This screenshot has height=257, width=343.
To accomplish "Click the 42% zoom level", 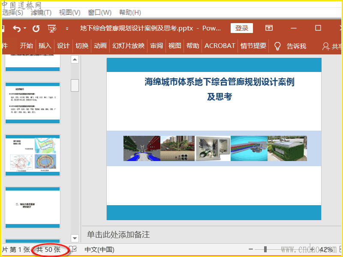I will (x=326, y=250).
